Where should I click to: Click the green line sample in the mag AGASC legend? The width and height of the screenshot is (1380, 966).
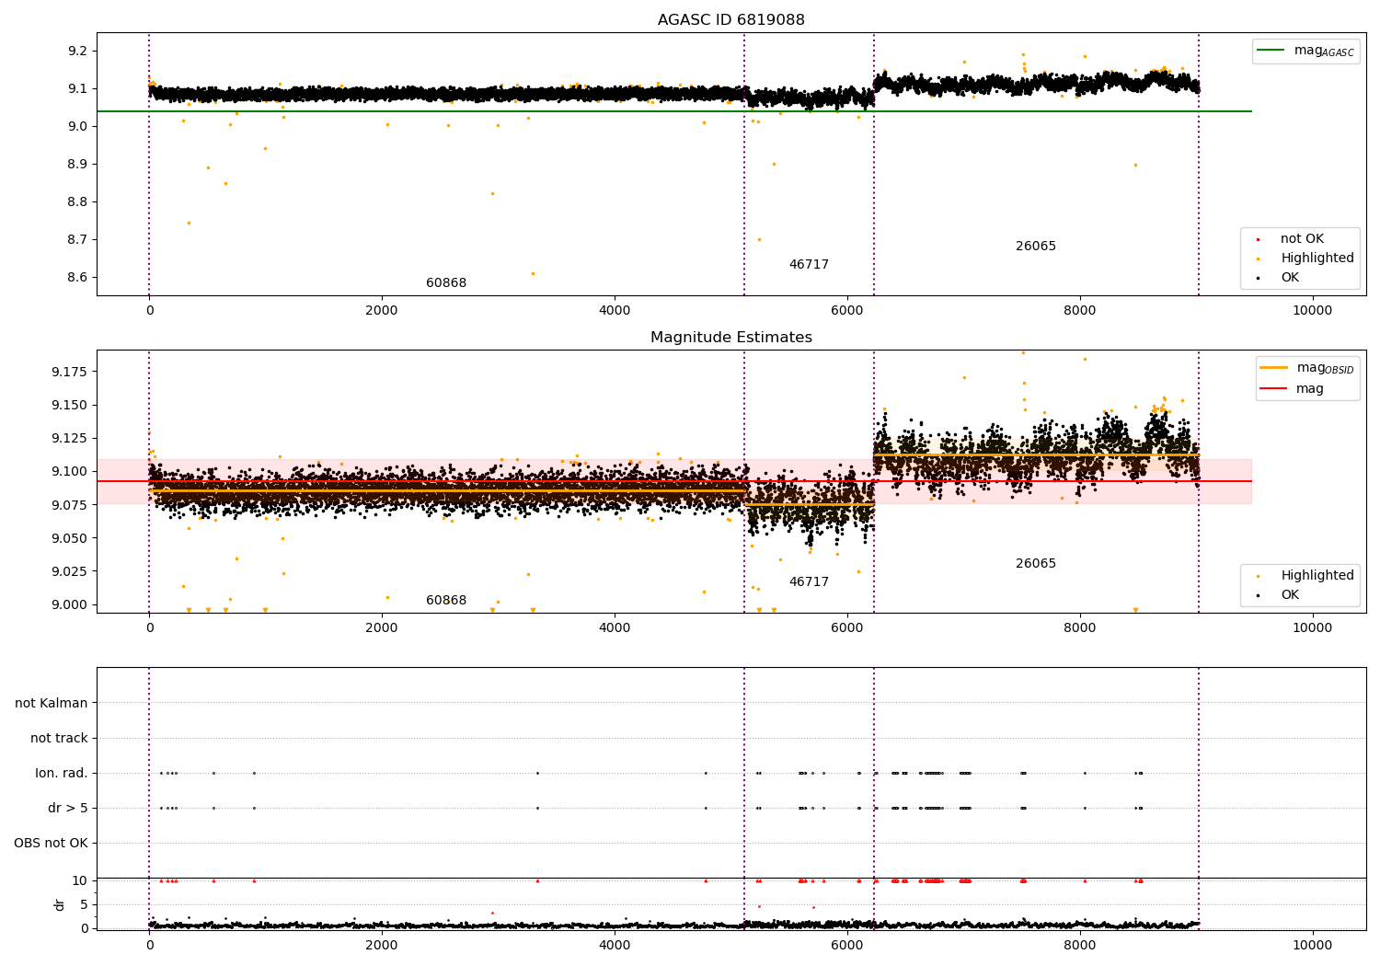click(x=1271, y=51)
